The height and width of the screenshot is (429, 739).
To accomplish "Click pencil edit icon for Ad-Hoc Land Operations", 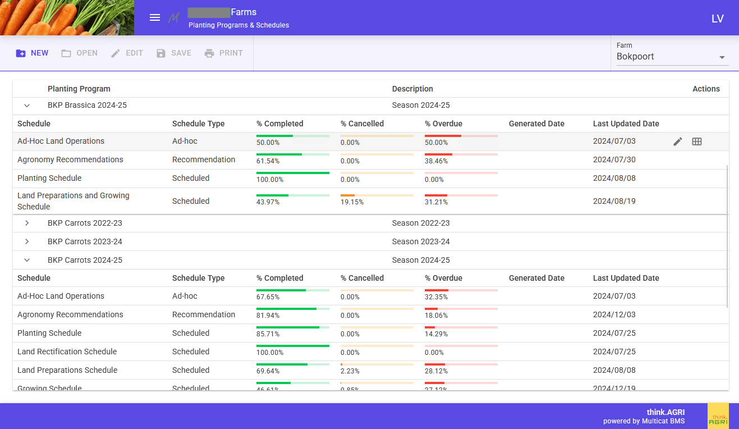I will pos(678,142).
